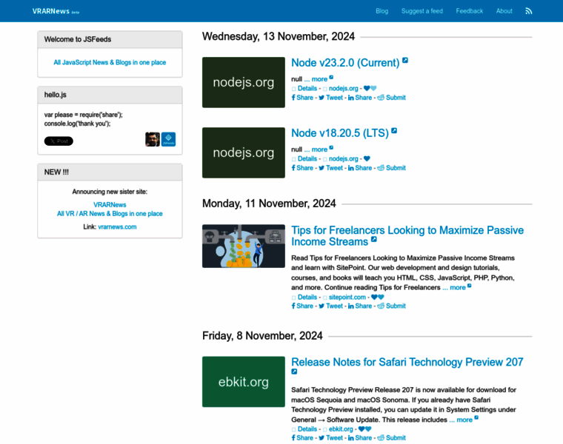Share Tips for Freelancers on LinkedIn
563x444 pixels.
pos(360,306)
